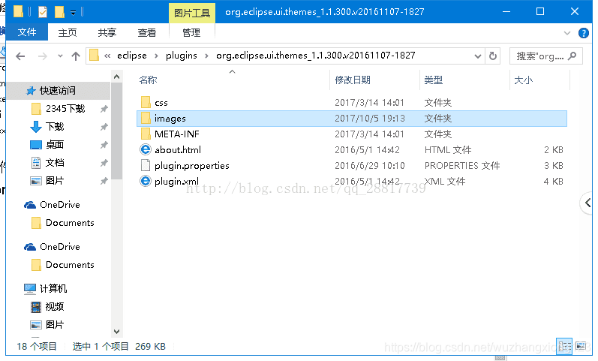The image size is (598, 361).
Task: Switch to large icons view in status bar
Action: (581, 346)
